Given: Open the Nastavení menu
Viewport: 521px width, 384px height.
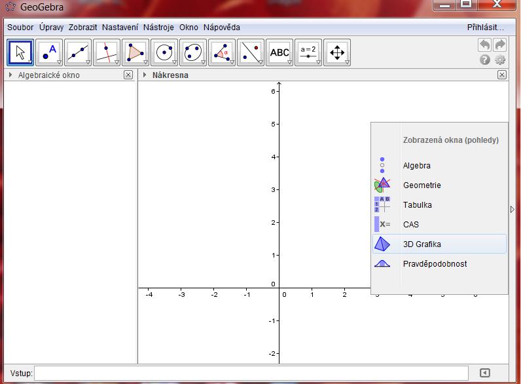Looking at the screenshot, I should click(x=120, y=28).
